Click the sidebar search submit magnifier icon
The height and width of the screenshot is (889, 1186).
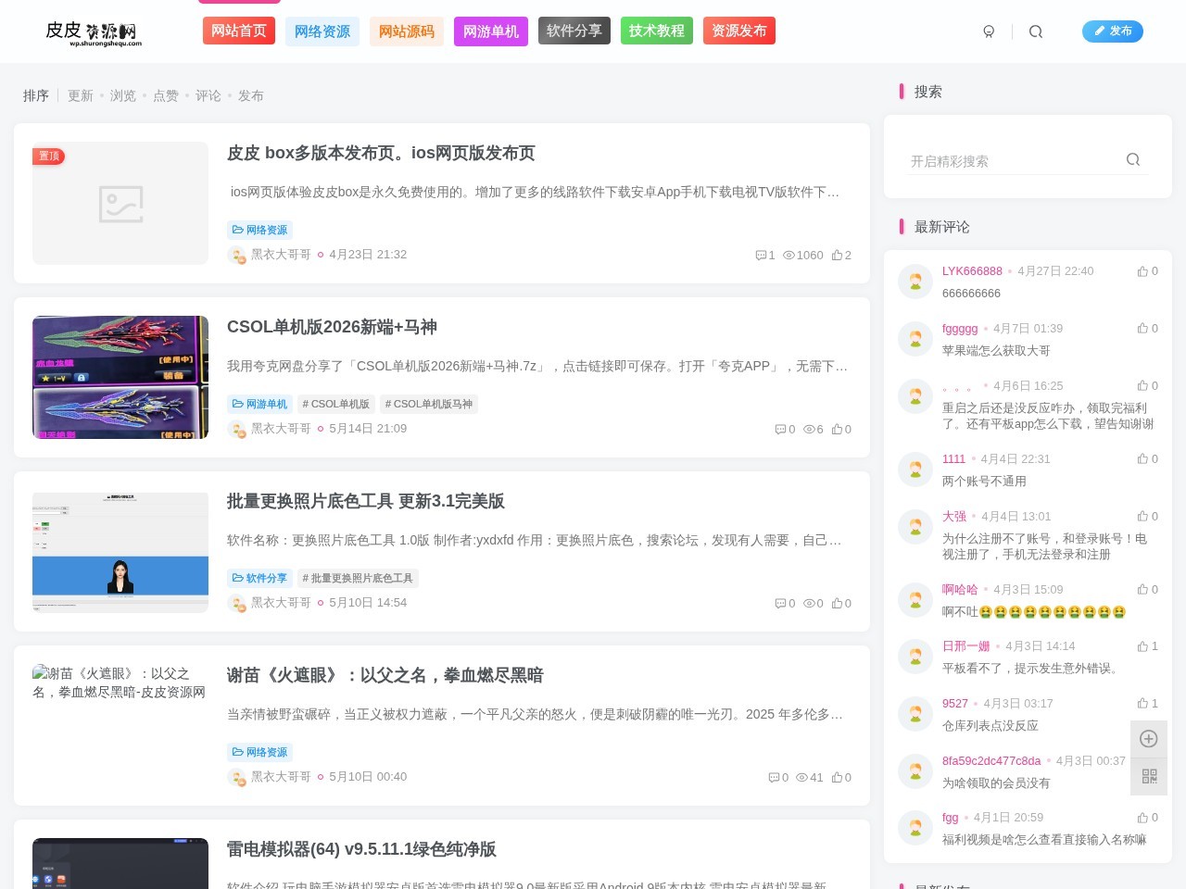point(1133,159)
